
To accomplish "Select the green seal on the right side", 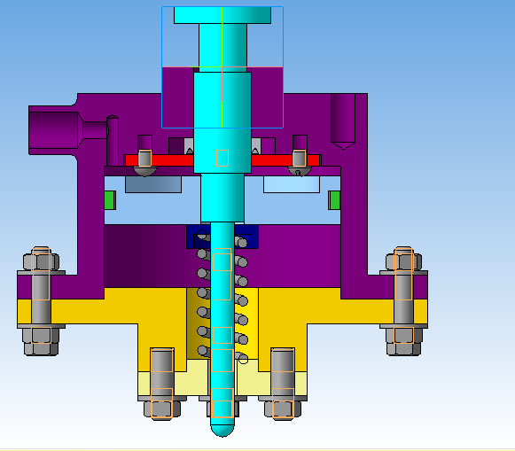I will click(x=334, y=200).
